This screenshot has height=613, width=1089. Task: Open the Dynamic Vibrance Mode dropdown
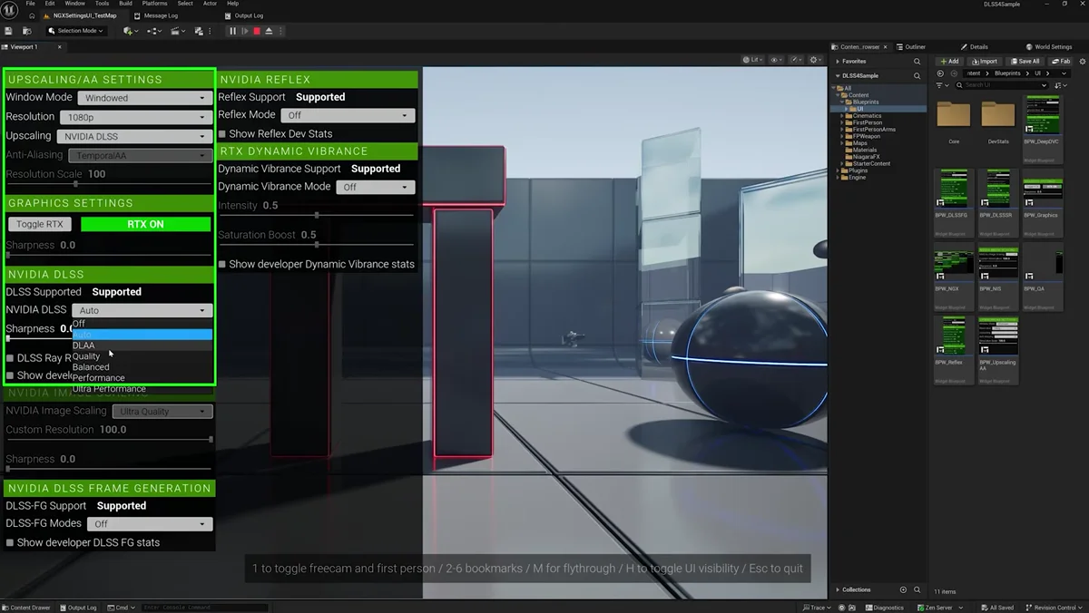click(376, 187)
